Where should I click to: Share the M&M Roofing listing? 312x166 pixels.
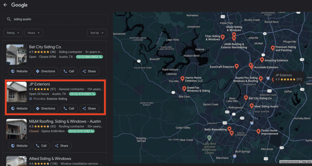[x=62, y=146]
